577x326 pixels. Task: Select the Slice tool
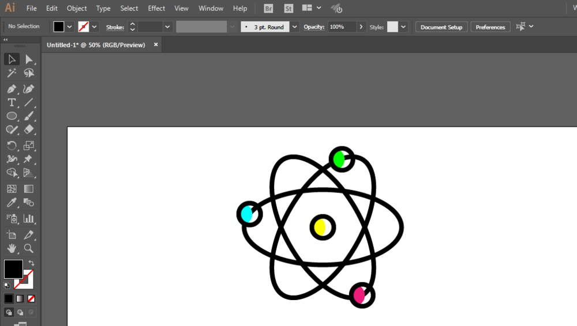[x=29, y=235]
